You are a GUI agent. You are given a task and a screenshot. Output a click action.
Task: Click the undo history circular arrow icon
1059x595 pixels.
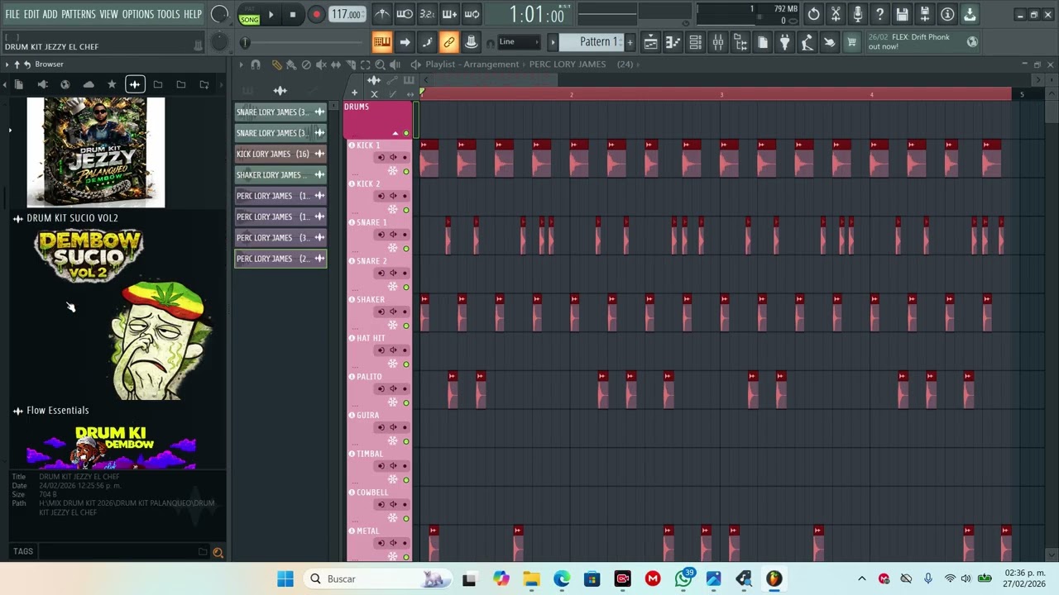coord(813,14)
